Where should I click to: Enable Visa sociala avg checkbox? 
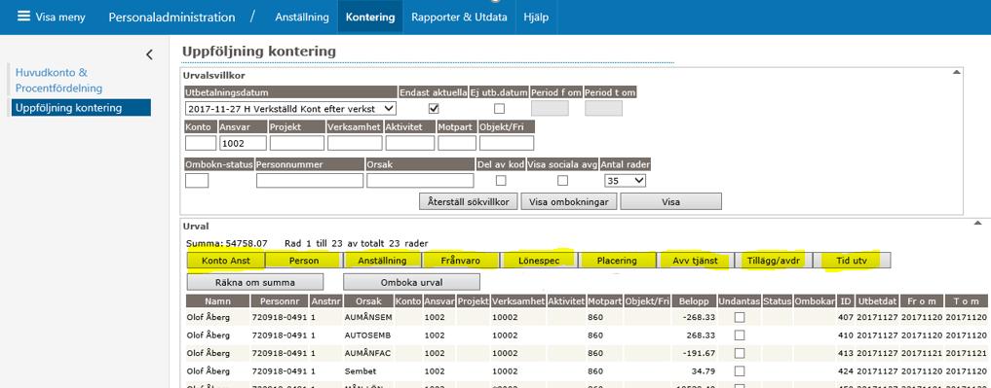click(562, 181)
